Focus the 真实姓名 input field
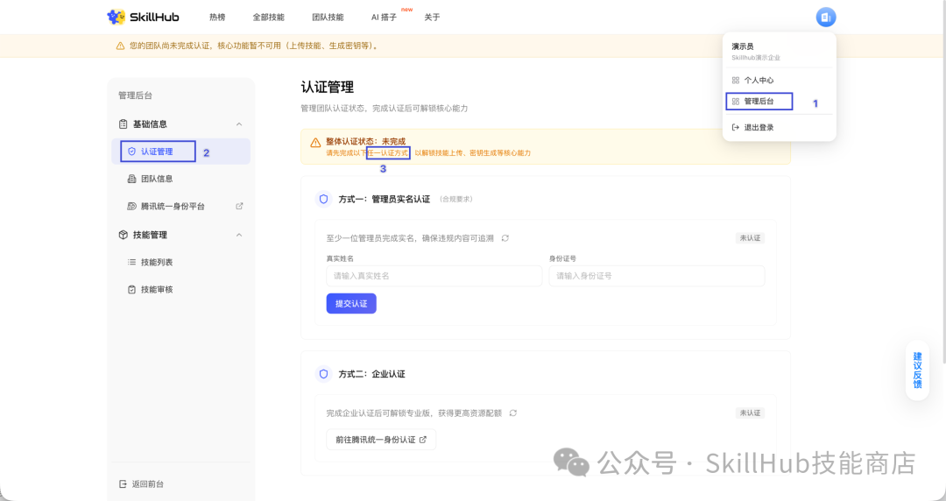This screenshot has height=501, width=946. pos(434,276)
